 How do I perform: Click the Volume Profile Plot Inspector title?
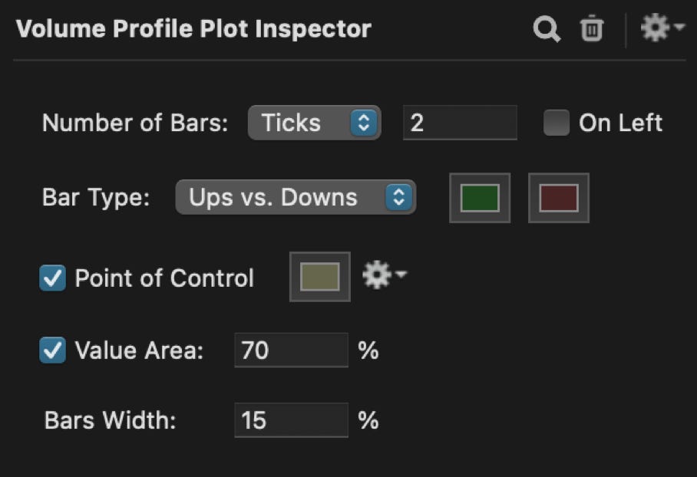(x=193, y=30)
